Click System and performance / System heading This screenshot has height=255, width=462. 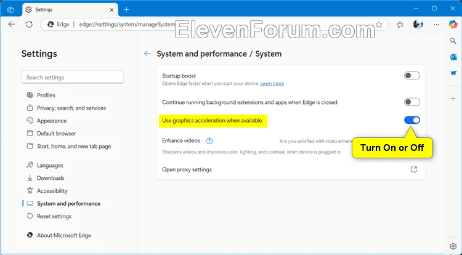(x=219, y=54)
